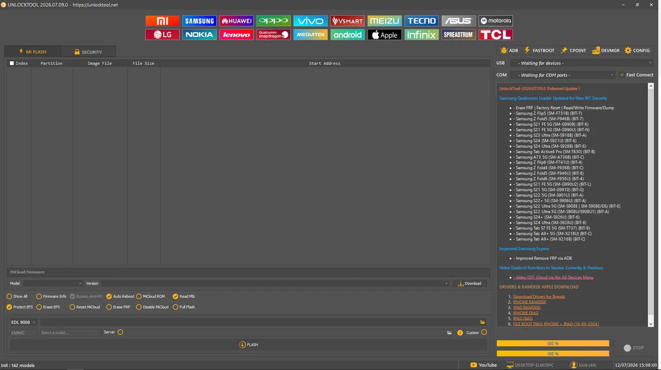Image resolution: width=661 pixels, height=370 pixels.
Task: Click the info icon beside Custom
Action: [460, 333]
